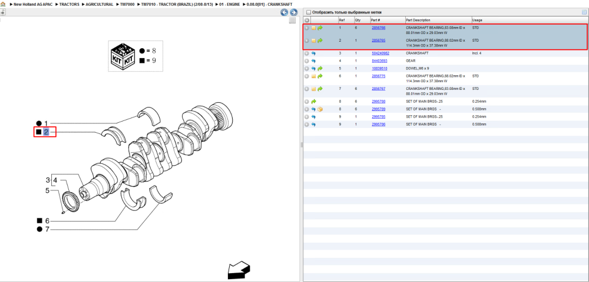Click the green arrow for part 2856766

click(x=320, y=28)
